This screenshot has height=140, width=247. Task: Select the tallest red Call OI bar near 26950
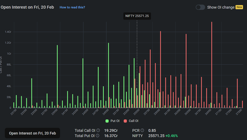click(x=212, y=66)
